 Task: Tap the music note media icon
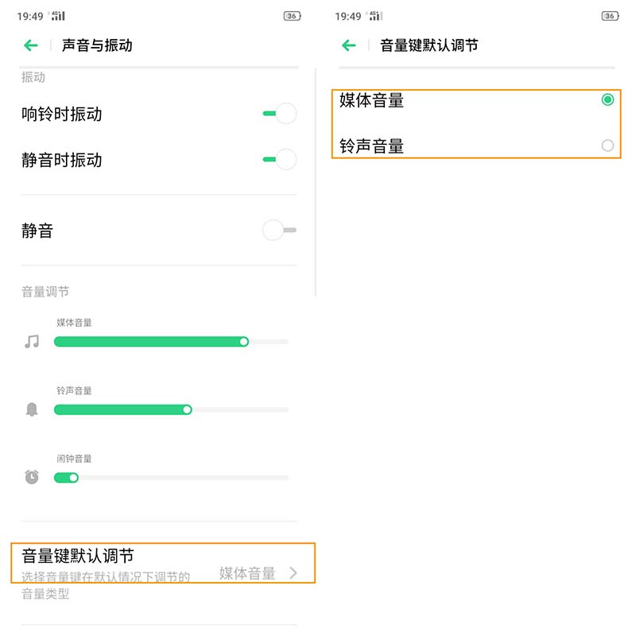(32, 342)
